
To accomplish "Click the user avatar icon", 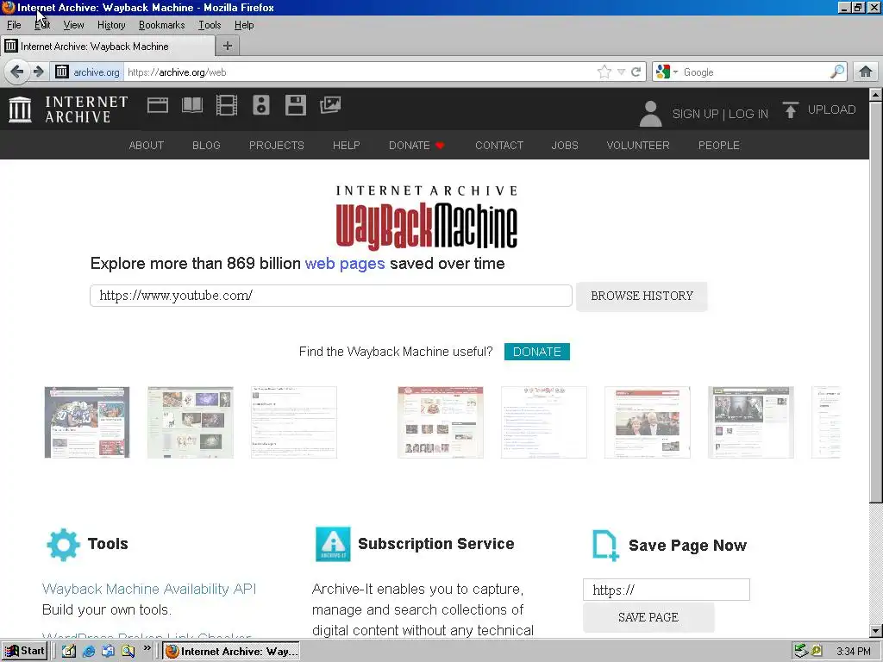I will click(650, 113).
